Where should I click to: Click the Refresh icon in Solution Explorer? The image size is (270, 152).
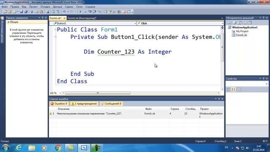(240, 22)
